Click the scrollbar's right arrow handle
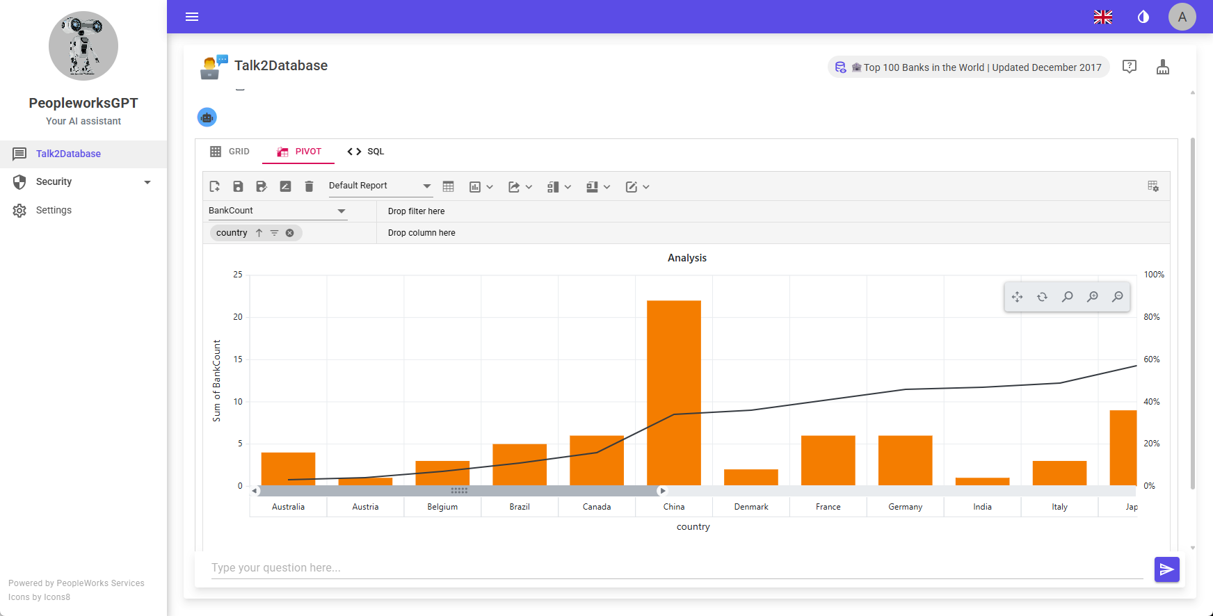 tap(663, 491)
